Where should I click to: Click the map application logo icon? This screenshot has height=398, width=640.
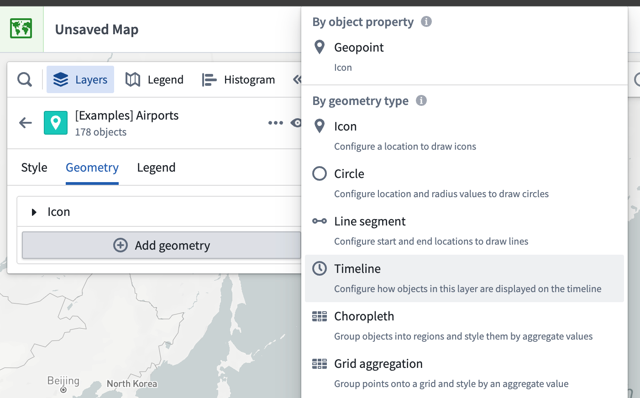(21, 29)
